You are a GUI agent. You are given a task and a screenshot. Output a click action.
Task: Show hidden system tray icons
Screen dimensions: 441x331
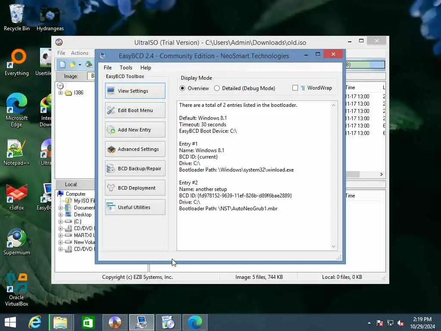coord(369,323)
